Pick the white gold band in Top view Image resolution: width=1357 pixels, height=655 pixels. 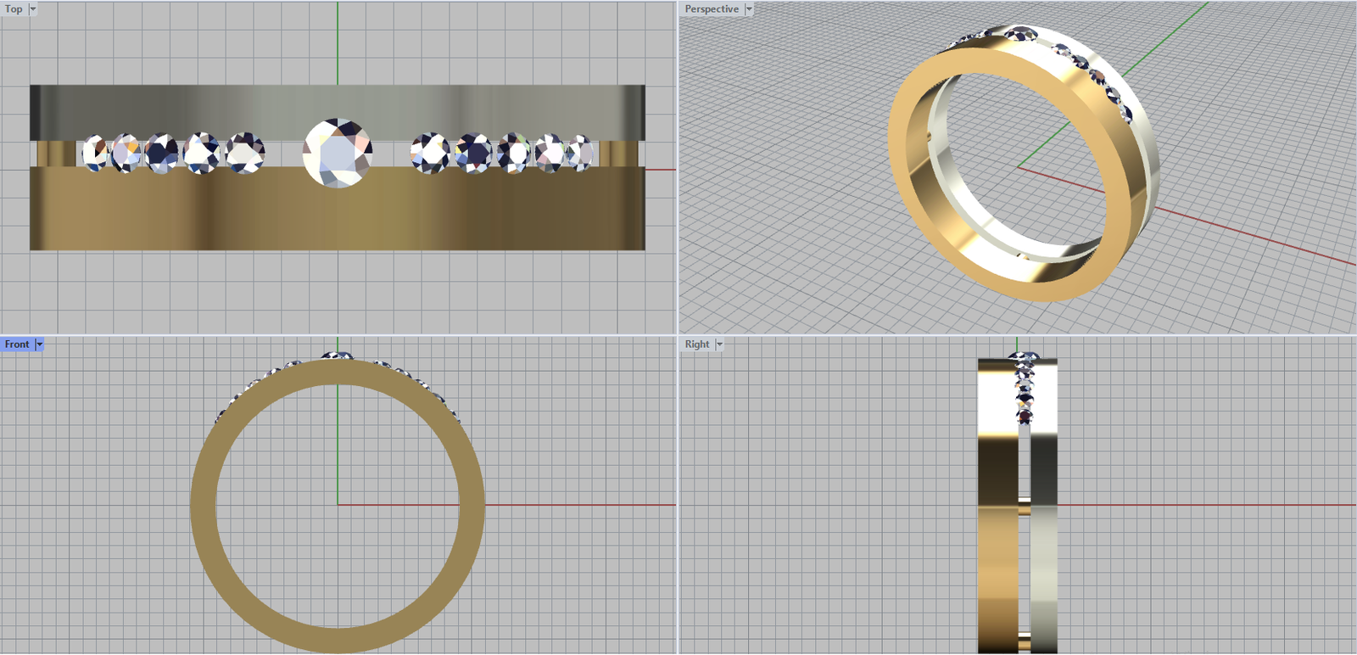(x=338, y=110)
